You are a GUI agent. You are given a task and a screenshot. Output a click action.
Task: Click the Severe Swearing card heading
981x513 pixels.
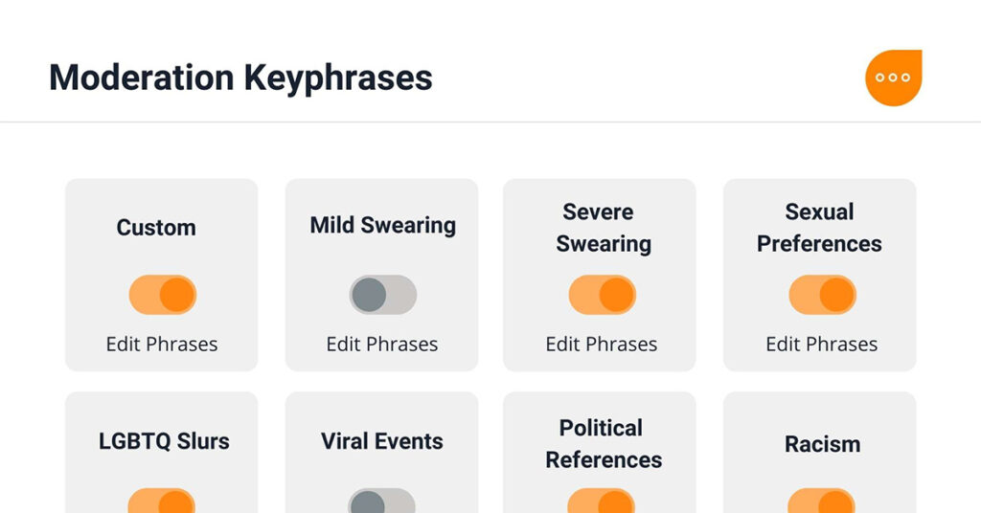pos(603,228)
